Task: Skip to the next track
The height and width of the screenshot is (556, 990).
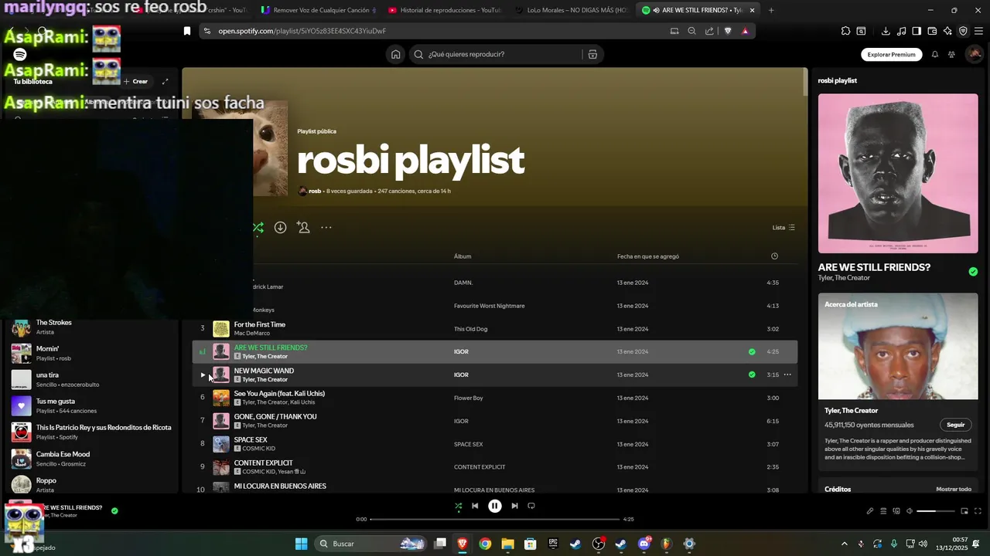Action: pos(514,506)
